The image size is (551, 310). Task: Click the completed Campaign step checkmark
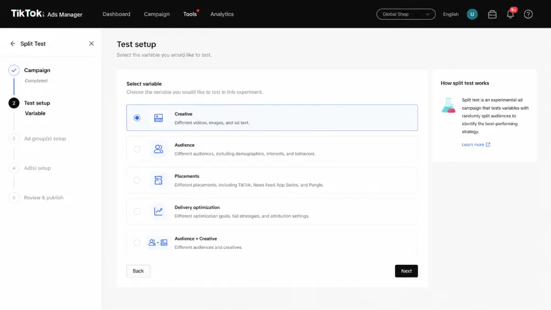(14, 70)
